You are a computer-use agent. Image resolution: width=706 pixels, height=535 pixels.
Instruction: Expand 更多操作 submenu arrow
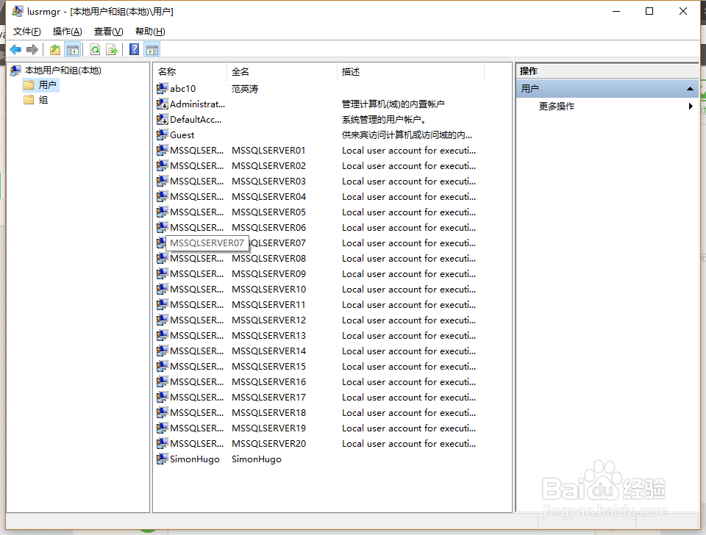click(x=690, y=106)
